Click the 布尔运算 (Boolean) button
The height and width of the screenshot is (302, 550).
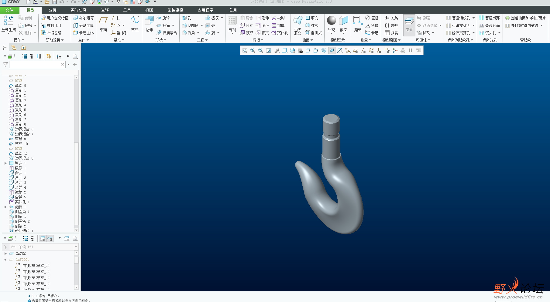[84, 18]
